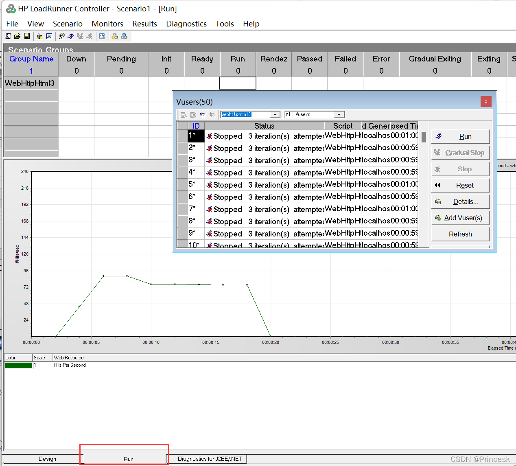This screenshot has height=466, width=516.
Task: Switch to the Design tab
Action: coord(47,459)
